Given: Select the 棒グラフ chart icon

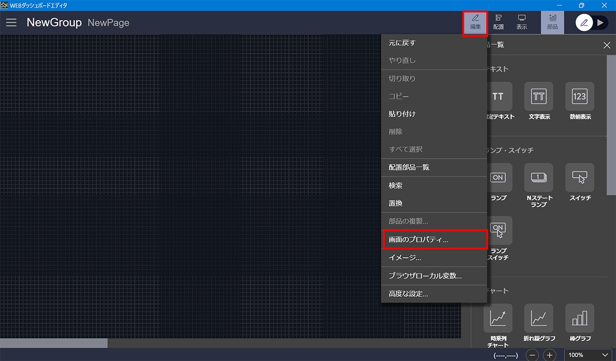Looking at the screenshot, I should pyautogui.click(x=579, y=318).
